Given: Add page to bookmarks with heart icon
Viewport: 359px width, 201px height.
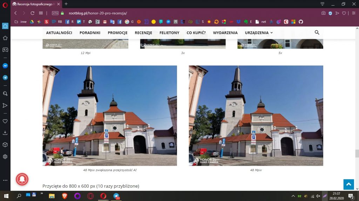Looking at the screenshot, I should pos(344,13).
